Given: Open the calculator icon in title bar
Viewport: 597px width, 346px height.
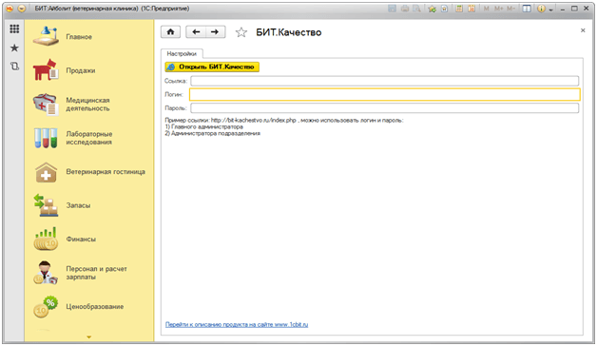Looking at the screenshot, I should coord(459,9).
